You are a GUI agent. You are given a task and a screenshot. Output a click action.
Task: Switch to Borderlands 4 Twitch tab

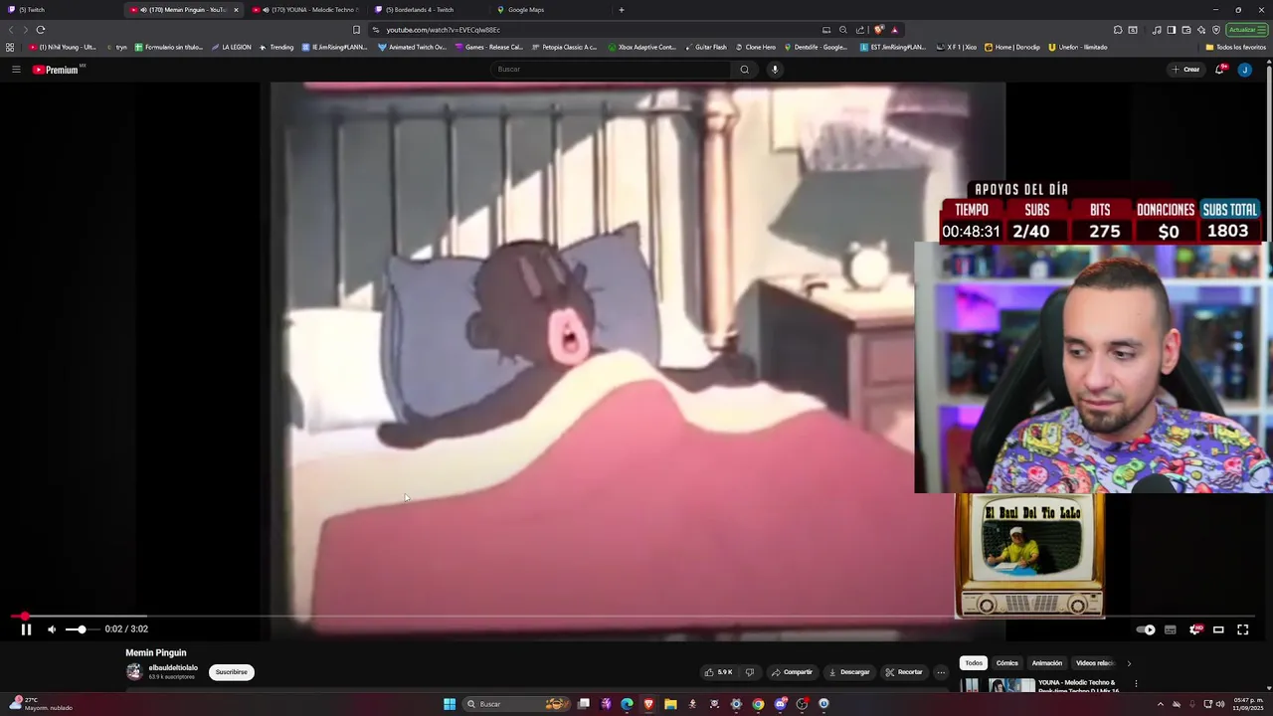coord(428,10)
